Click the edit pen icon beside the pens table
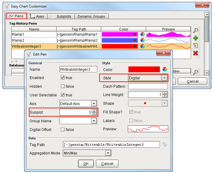Viewport: 213px width, 173px height. tap(195, 45)
